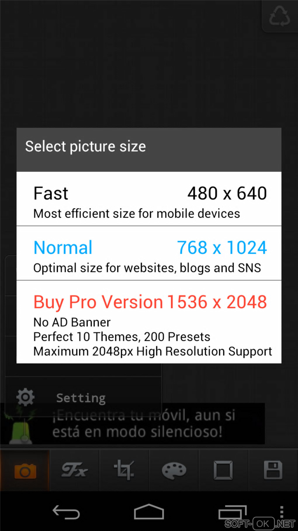
Task: Tap the recycle icon at top right
Action: pos(280,16)
